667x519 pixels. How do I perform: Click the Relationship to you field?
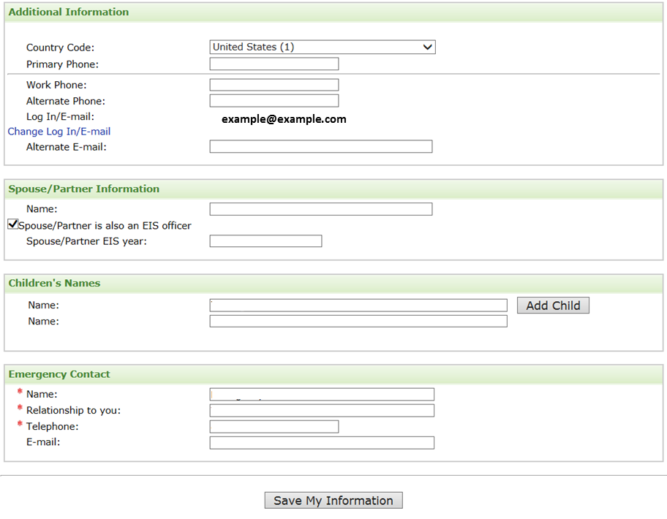click(x=322, y=410)
